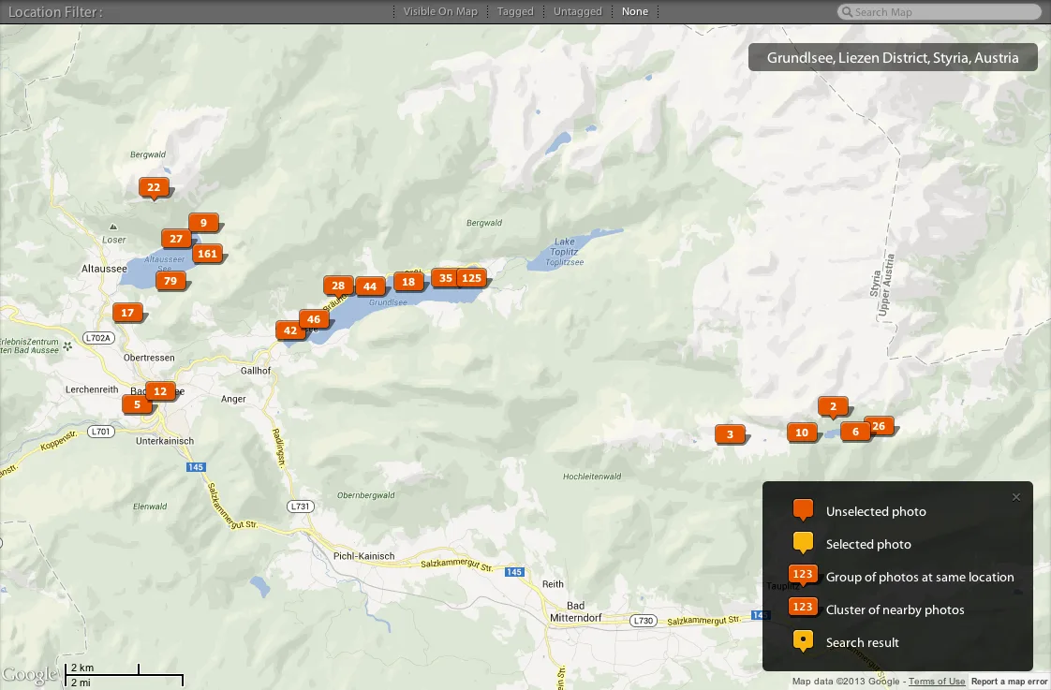Select the photo cluster marker labeled 22
This screenshot has width=1051, height=690.
click(x=154, y=187)
